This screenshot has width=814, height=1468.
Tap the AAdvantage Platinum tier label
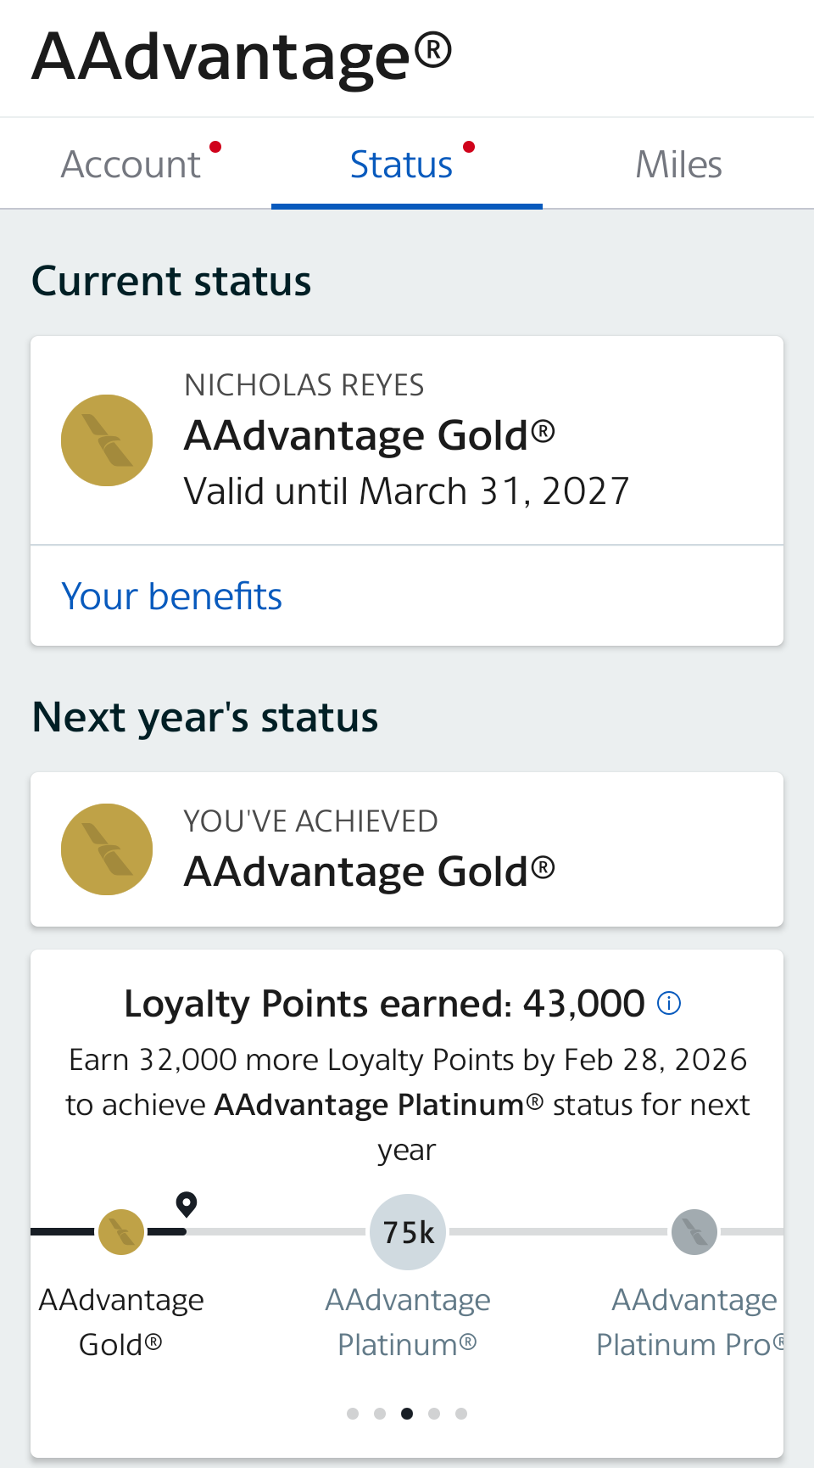pyautogui.click(x=408, y=1322)
